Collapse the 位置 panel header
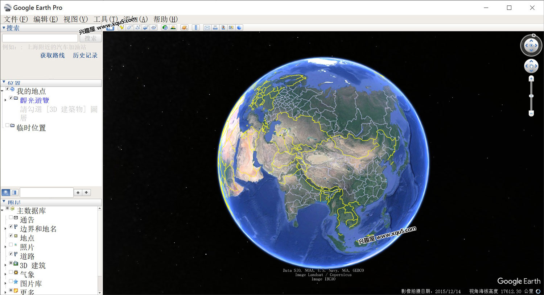The image size is (544, 295). tap(51, 83)
